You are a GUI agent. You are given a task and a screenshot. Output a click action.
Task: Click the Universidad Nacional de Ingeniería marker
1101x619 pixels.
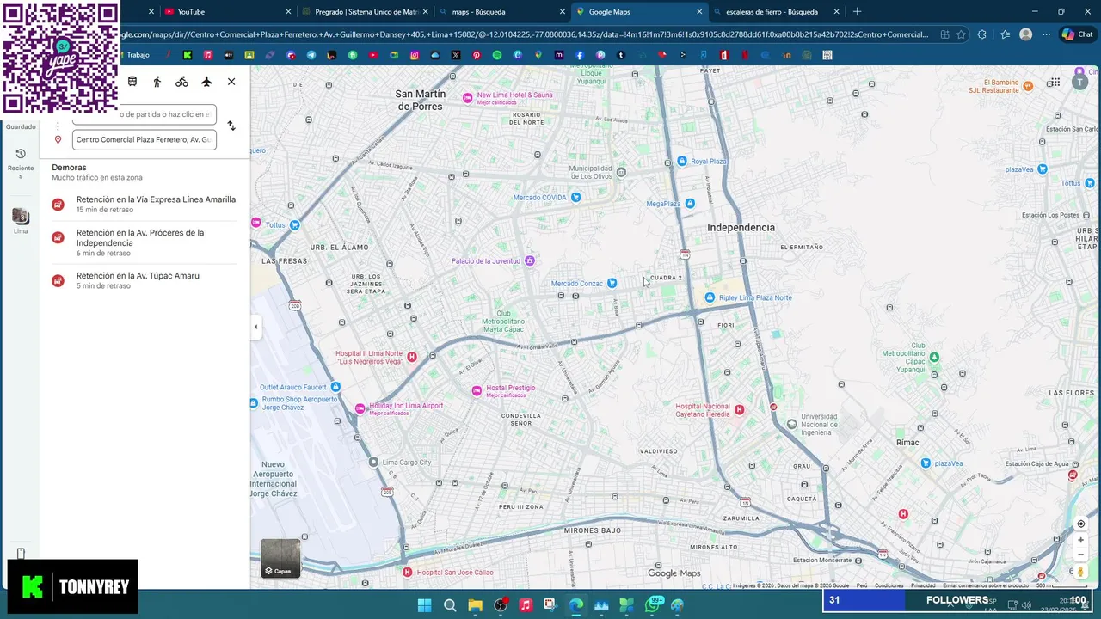click(x=792, y=424)
